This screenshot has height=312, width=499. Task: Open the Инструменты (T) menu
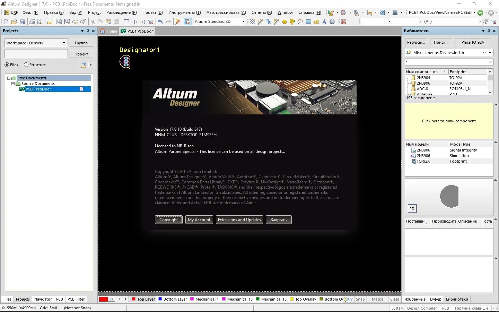click(x=184, y=12)
